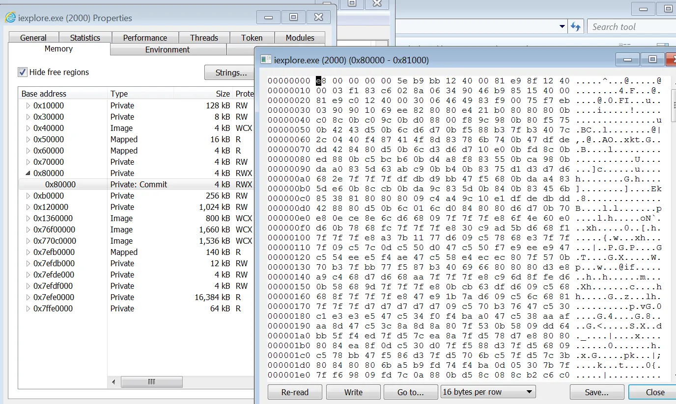Open the Performance tab
Viewport: 676px width, 404px height.
click(145, 38)
